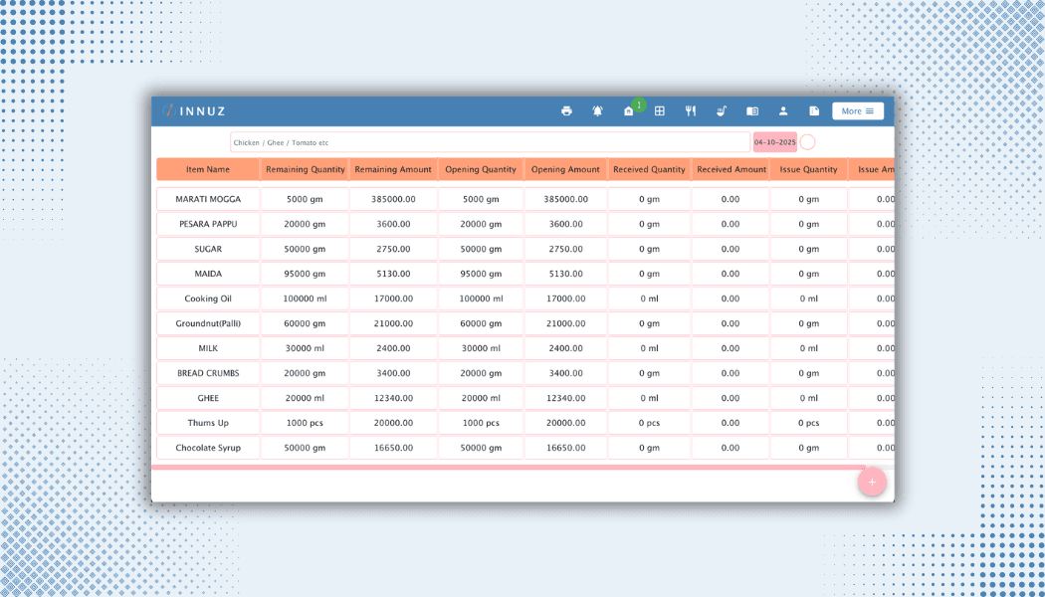
Task: Open the notifications bell
Action: point(597,111)
